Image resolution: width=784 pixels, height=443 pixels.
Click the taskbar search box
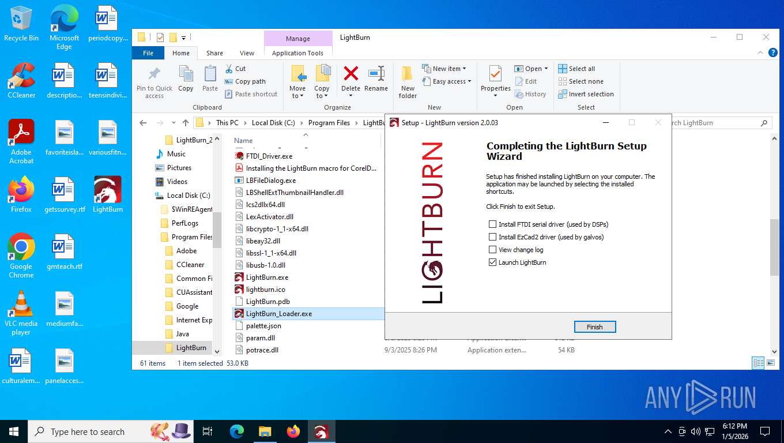pyautogui.click(x=111, y=431)
